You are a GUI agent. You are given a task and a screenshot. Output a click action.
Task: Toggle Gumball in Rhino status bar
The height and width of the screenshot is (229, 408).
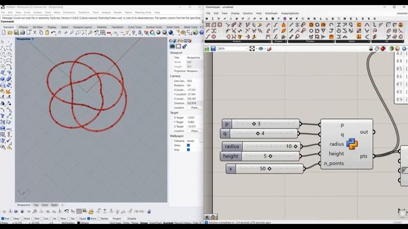click(x=168, y=223)
